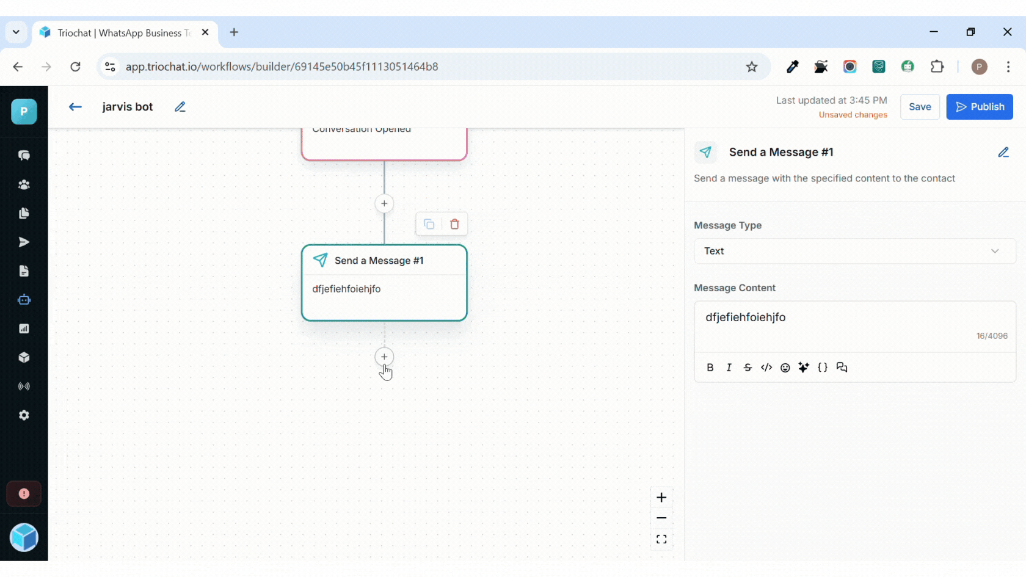Insert variable with curly braces icon
Viewport: 1026px width, 577px height.
[x=823, y=368]
